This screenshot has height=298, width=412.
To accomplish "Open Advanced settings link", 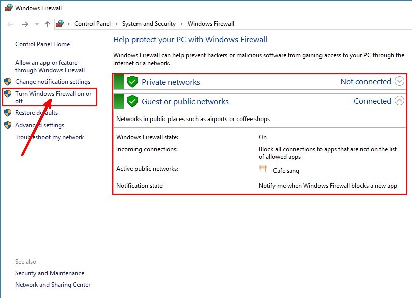I will coord(39,125).
